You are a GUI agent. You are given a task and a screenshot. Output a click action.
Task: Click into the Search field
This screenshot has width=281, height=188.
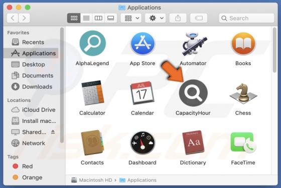coord(246,18)
